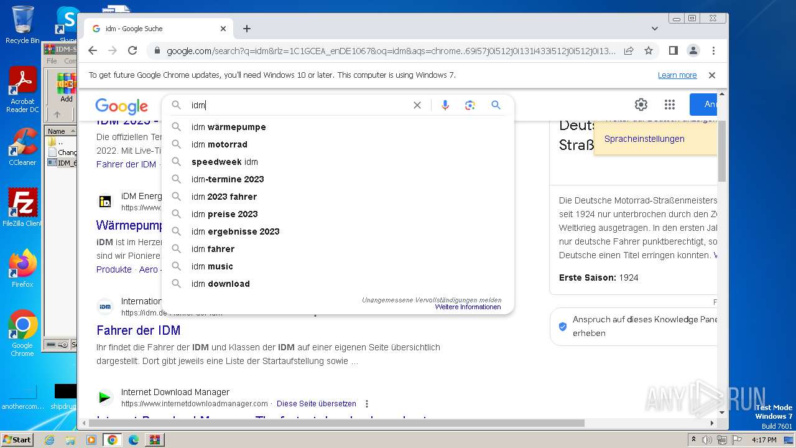Open a new Chrome tab
The height and width of the screenshot is (448, 796).
pyautogui.click(x=247, y=29)
